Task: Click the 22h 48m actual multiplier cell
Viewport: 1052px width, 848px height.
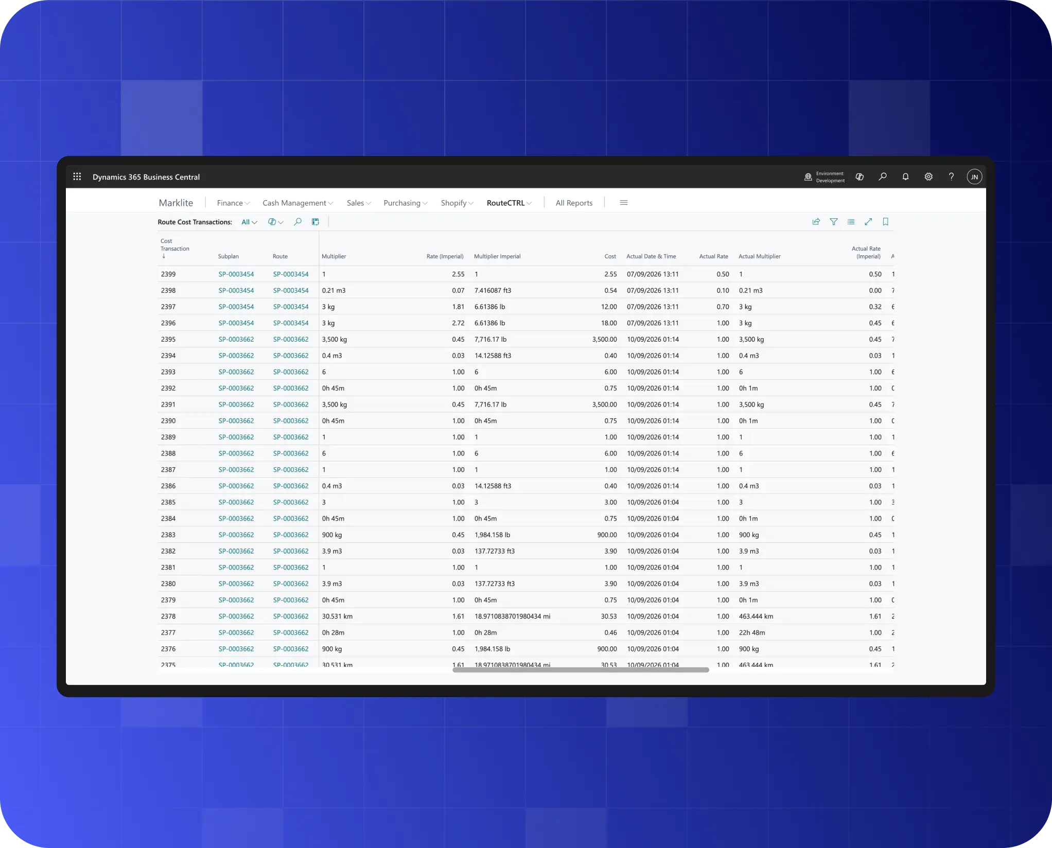Action: coord(752,633)
